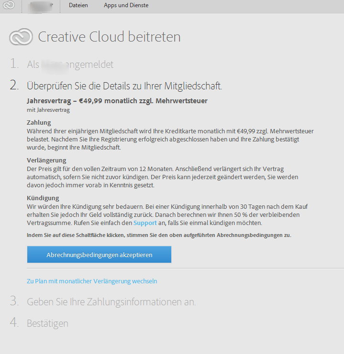Click the 'Creative Cloud beitreten' page title
This screenshot has width=344, height=354.
point(109,37)
